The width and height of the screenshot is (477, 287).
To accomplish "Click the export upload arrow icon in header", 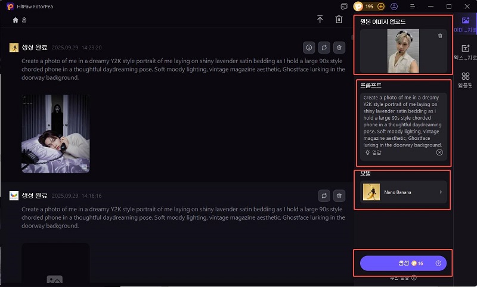I will (320, 20).
